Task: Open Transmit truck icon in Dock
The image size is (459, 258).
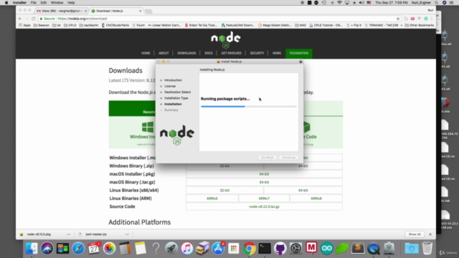Action: pos(202,249)
